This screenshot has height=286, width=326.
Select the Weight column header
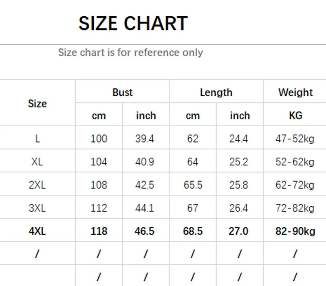[295, 92]
